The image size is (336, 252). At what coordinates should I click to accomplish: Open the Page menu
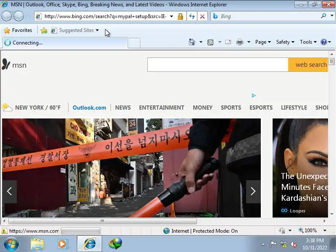pyautogui.click(x=263, y=42)
